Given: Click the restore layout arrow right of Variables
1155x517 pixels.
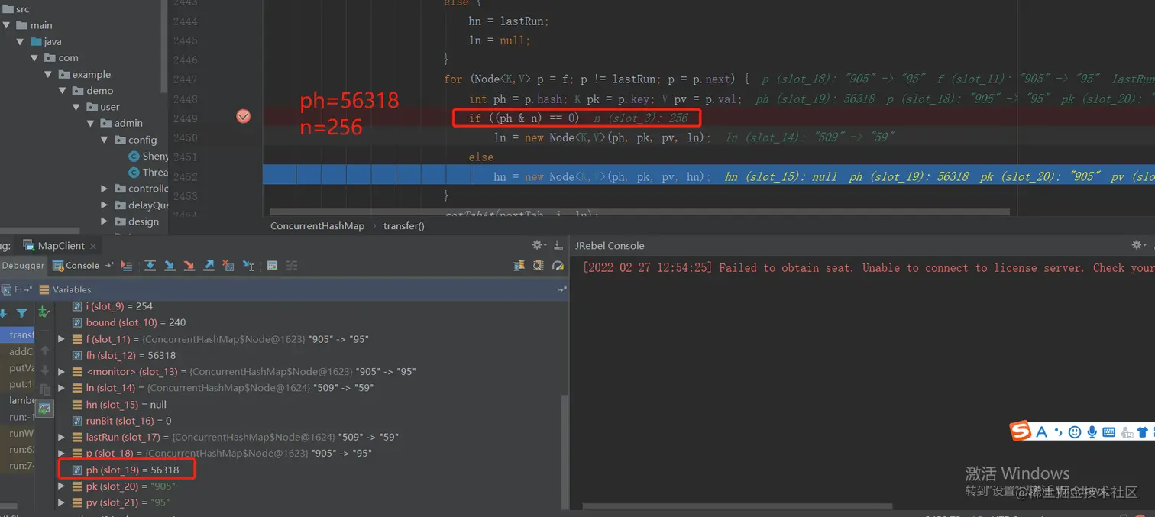Looking at the screenshot, I should (562, 289).
